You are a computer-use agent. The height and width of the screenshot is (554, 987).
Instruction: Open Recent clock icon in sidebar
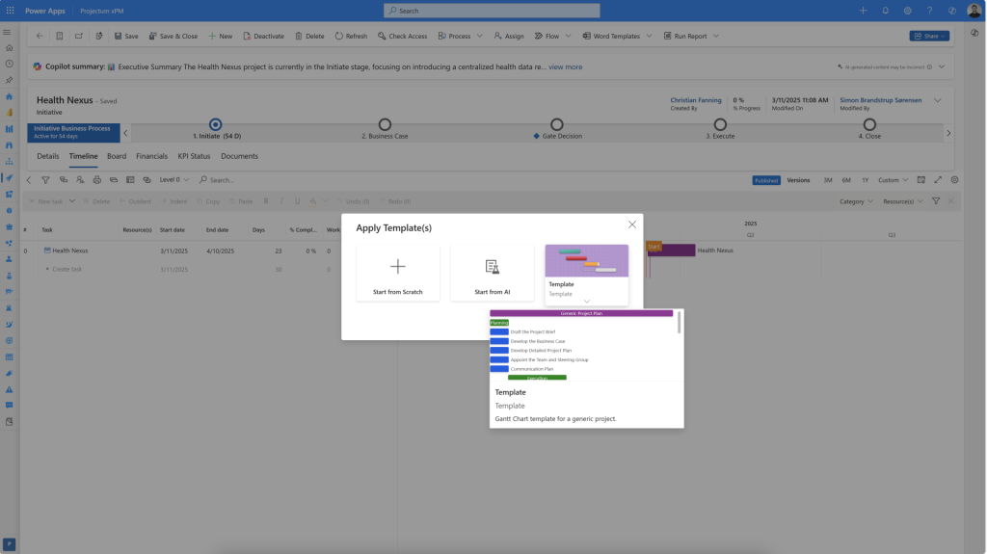[x=9, y=64]
